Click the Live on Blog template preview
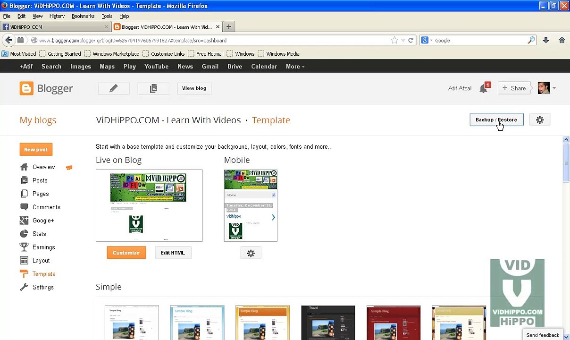570x340 pixels. coord(149,206)
